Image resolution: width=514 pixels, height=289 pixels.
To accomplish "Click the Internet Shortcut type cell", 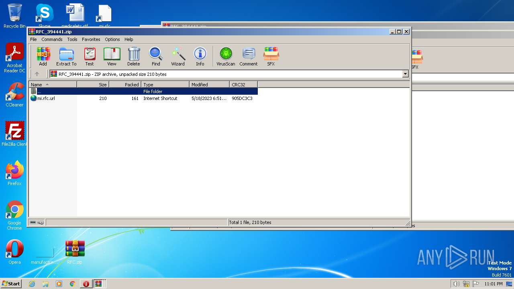I will (x=160, y=98).
